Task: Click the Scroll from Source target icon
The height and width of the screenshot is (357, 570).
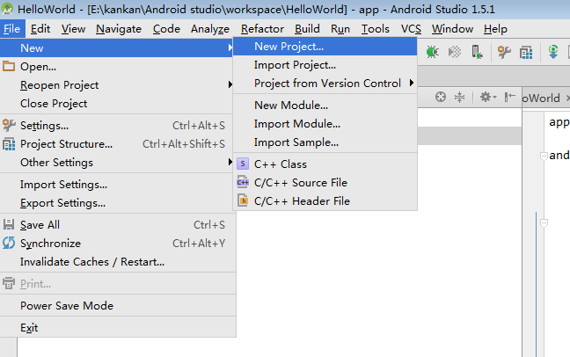Action: tap(440, 97)
